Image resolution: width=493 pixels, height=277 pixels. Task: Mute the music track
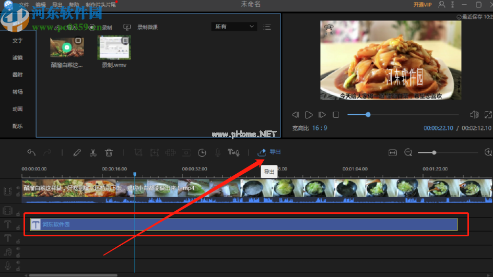(18, 249)
